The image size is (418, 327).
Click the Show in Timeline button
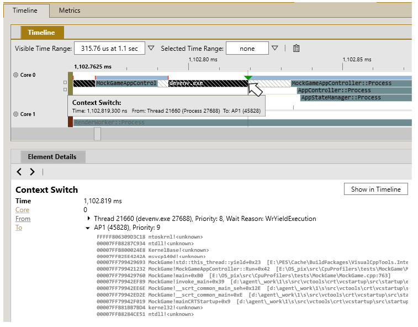coord(376,189)
